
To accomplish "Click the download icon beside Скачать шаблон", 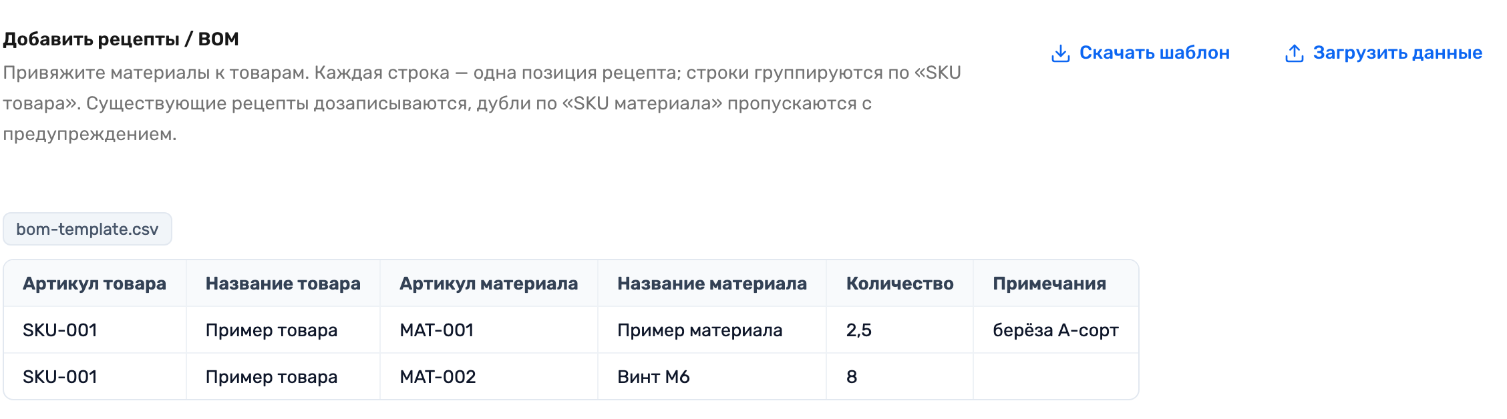I will [1060, 53].
